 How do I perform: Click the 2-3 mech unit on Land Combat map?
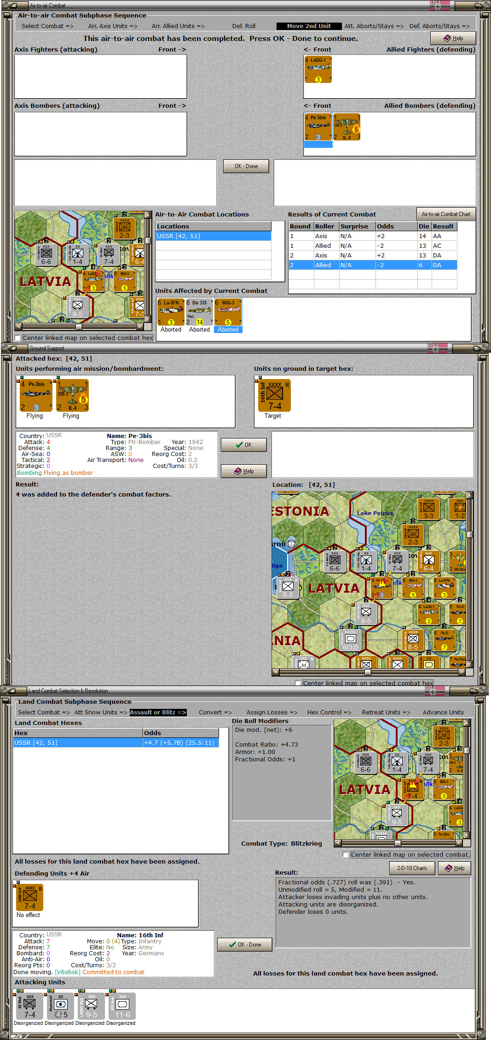click(x=444, y=736)
